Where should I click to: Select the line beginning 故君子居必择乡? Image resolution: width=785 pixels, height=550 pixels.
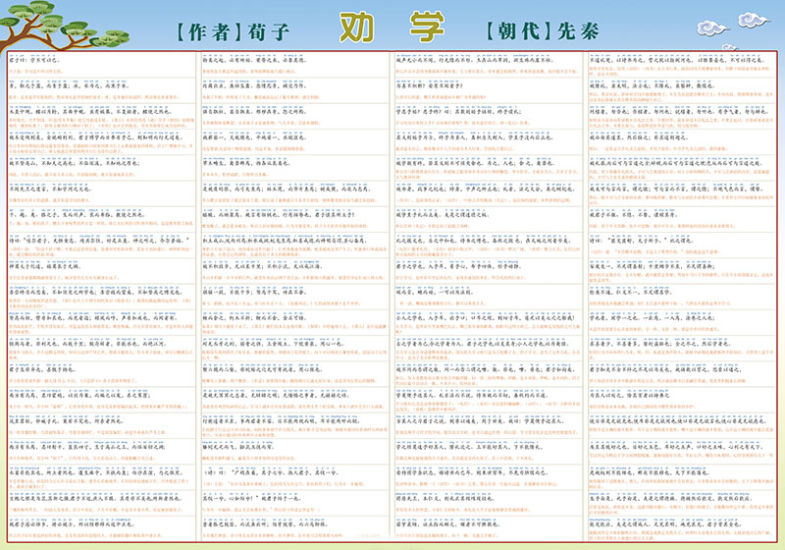(72, 523)
